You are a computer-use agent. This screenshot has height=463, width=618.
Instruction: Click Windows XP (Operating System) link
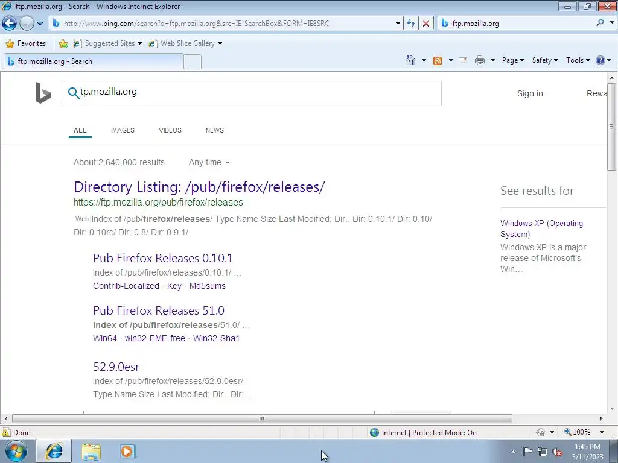pos(541,228)
